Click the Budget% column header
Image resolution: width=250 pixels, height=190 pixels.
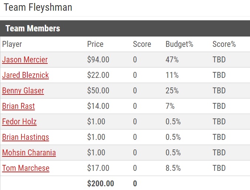[x=179, y=44]
